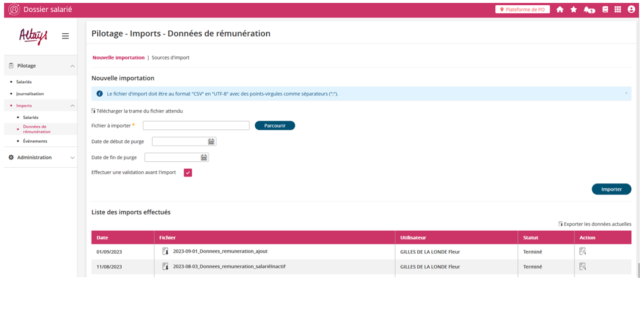Image resolution: width=644 pixels, height=322 pixels.
Task: Open the applications grid icon
Action: click(x=618, y=9)
